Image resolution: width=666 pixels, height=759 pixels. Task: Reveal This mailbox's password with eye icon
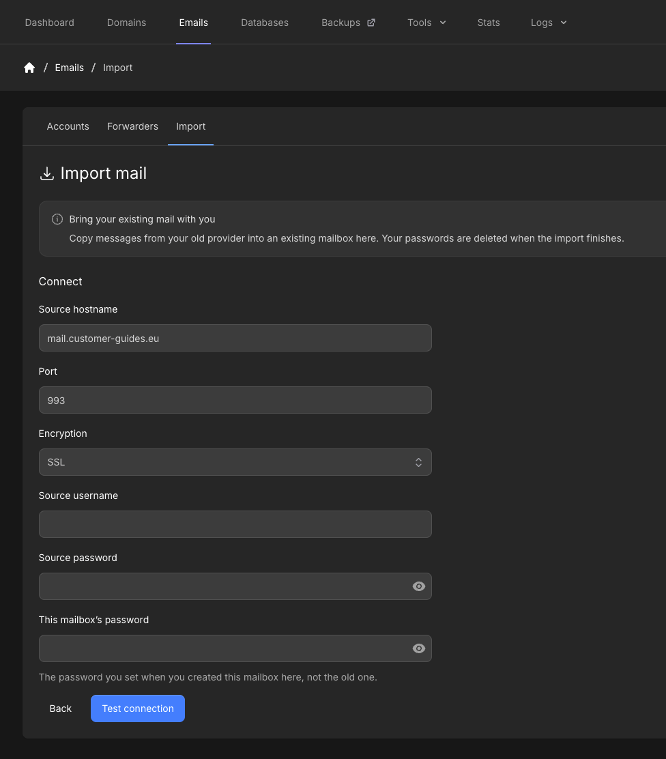pos(419,648)
